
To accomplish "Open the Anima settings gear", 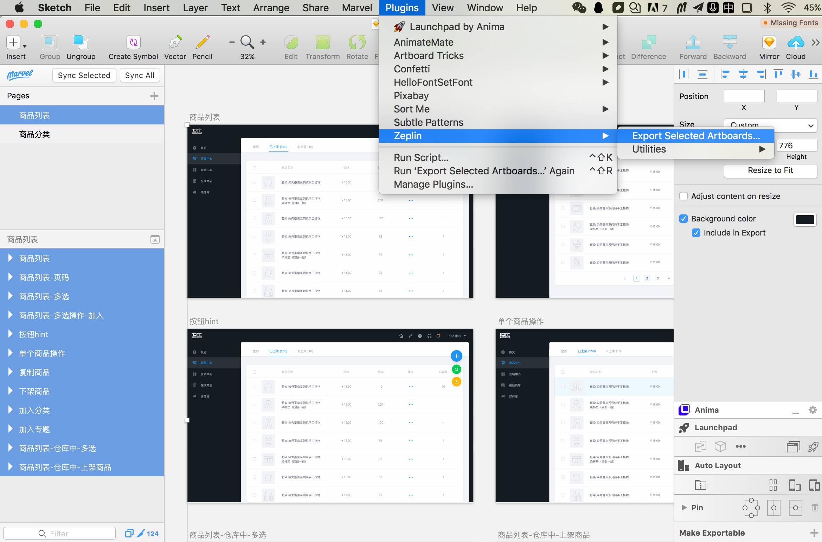I will [x=813, y=410].
